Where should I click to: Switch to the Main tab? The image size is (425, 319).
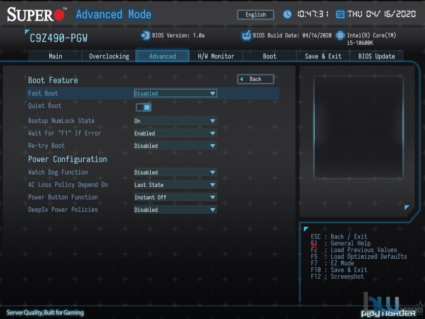[55, 56]
